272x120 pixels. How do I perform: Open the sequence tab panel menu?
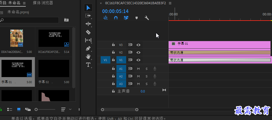[170, 3]
